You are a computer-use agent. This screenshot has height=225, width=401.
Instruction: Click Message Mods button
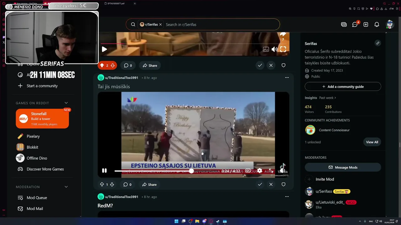343,167
